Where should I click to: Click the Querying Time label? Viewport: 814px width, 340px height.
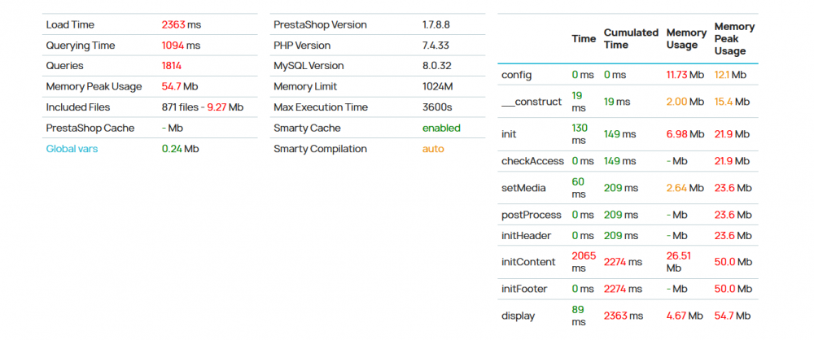[x=81, y=46]
